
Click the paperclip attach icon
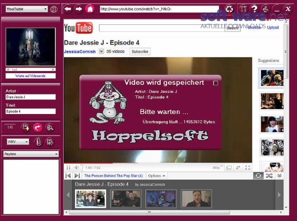point(39,142)
